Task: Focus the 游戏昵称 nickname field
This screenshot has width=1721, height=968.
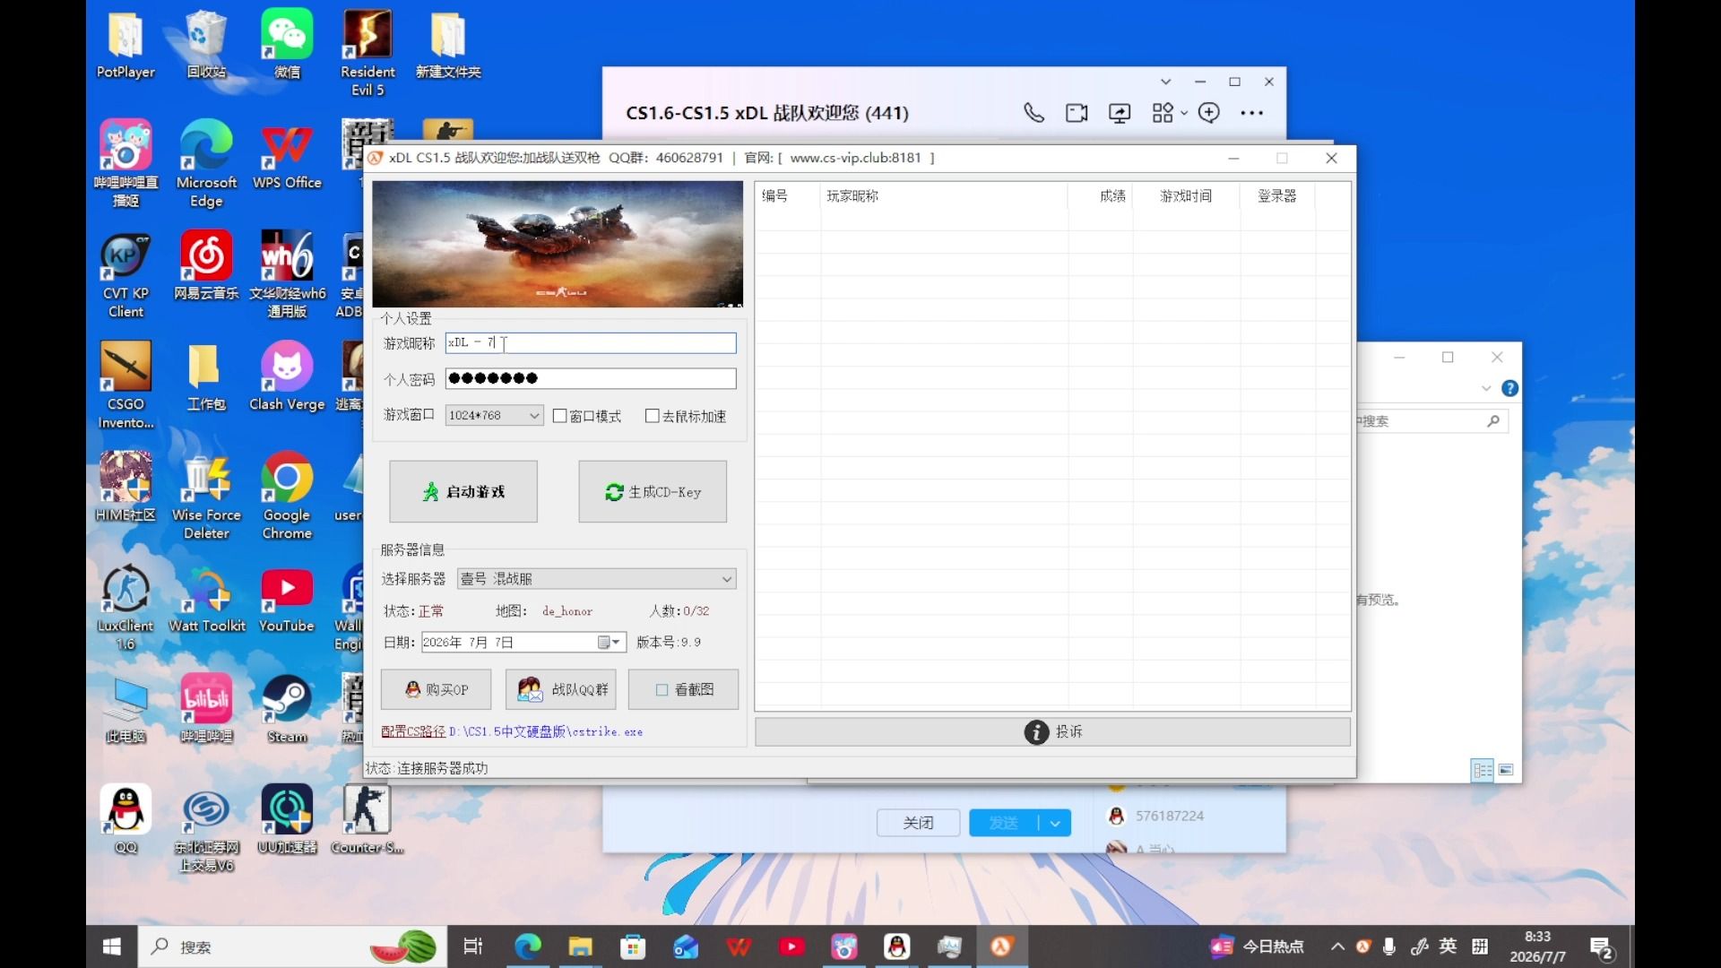Action: 591,342
